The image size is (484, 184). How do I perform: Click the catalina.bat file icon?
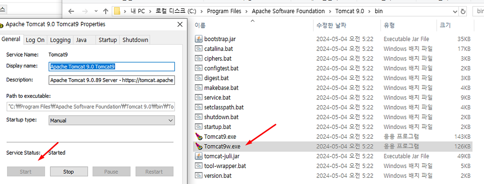click(x=199, y=49)
